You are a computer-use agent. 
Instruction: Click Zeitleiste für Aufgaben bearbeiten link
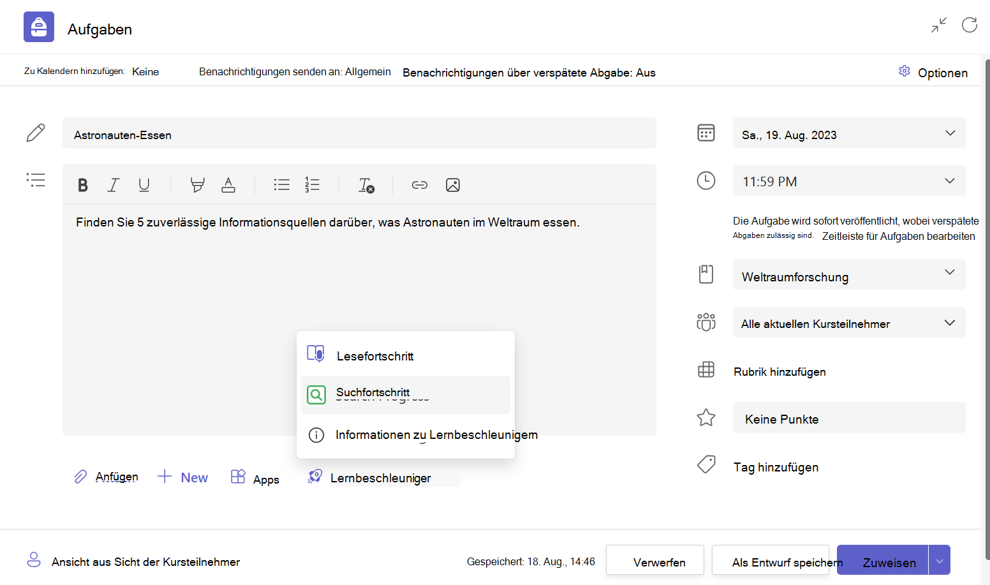898,236
